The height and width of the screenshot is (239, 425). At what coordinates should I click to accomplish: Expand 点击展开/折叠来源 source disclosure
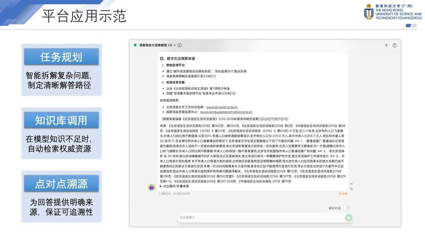click(174, 186)
